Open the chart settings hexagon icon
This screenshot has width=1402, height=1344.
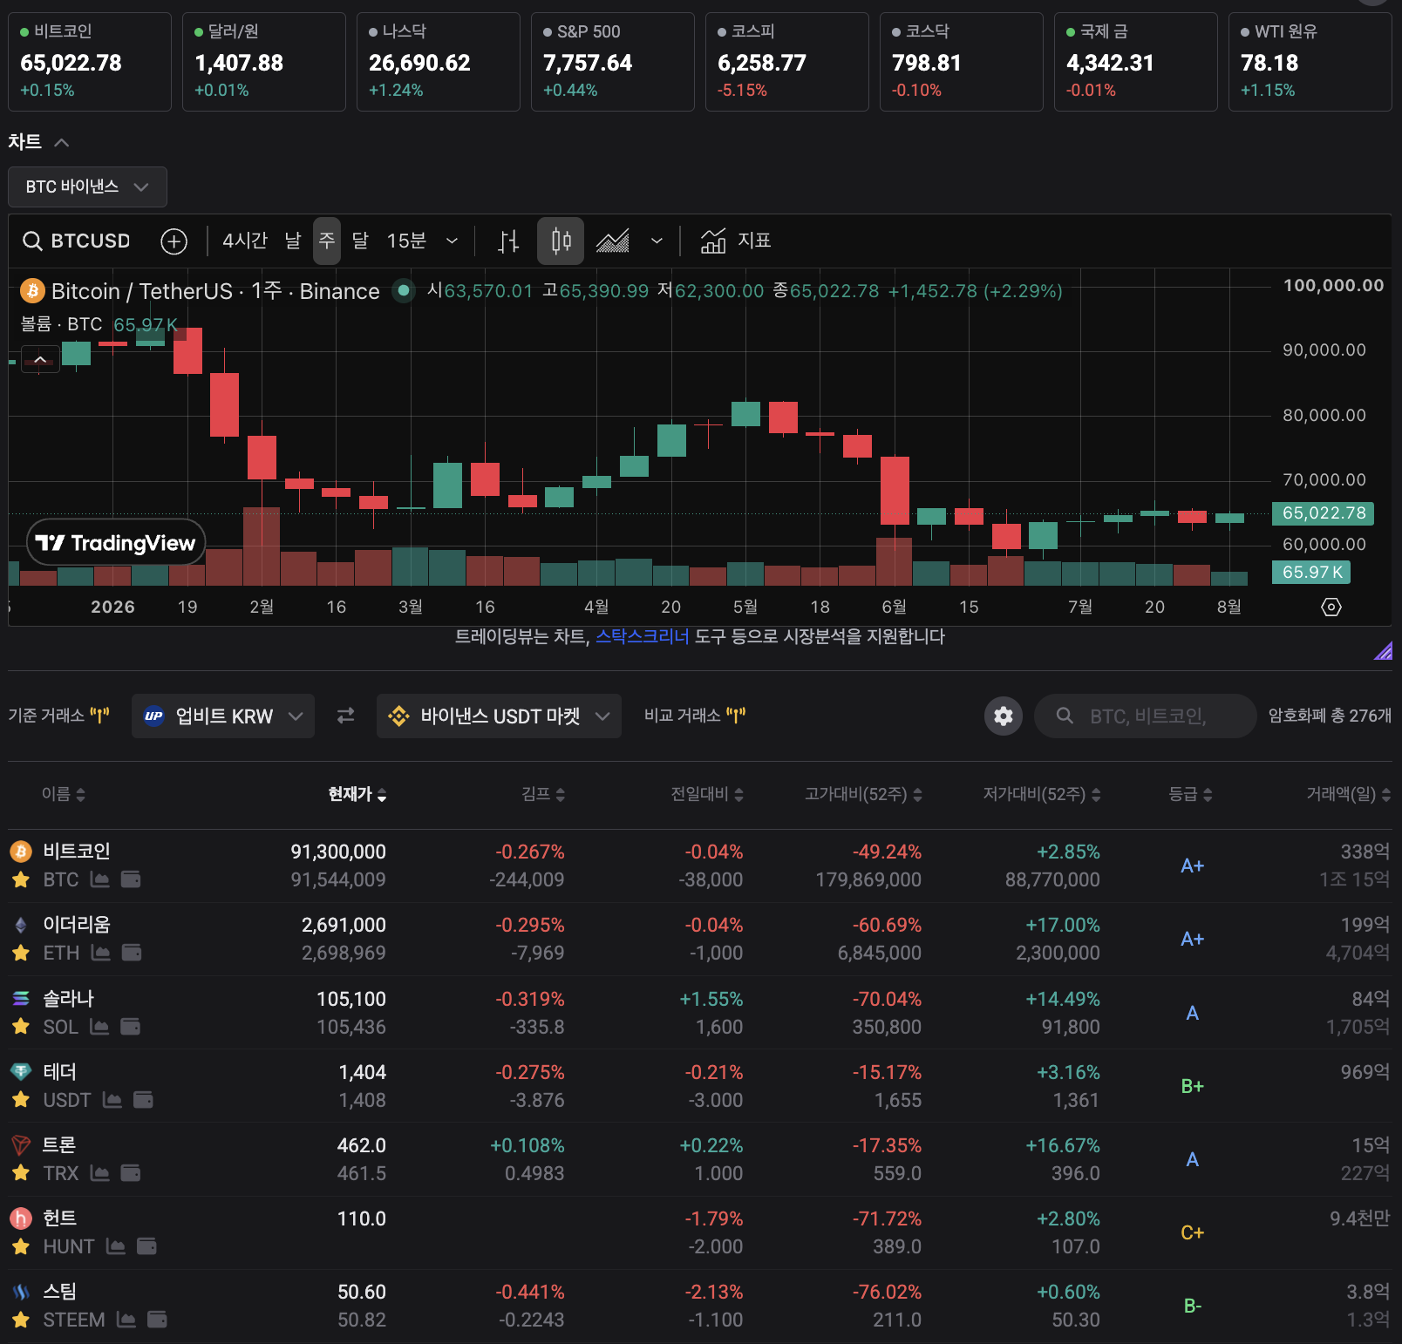click(1331, 607)
